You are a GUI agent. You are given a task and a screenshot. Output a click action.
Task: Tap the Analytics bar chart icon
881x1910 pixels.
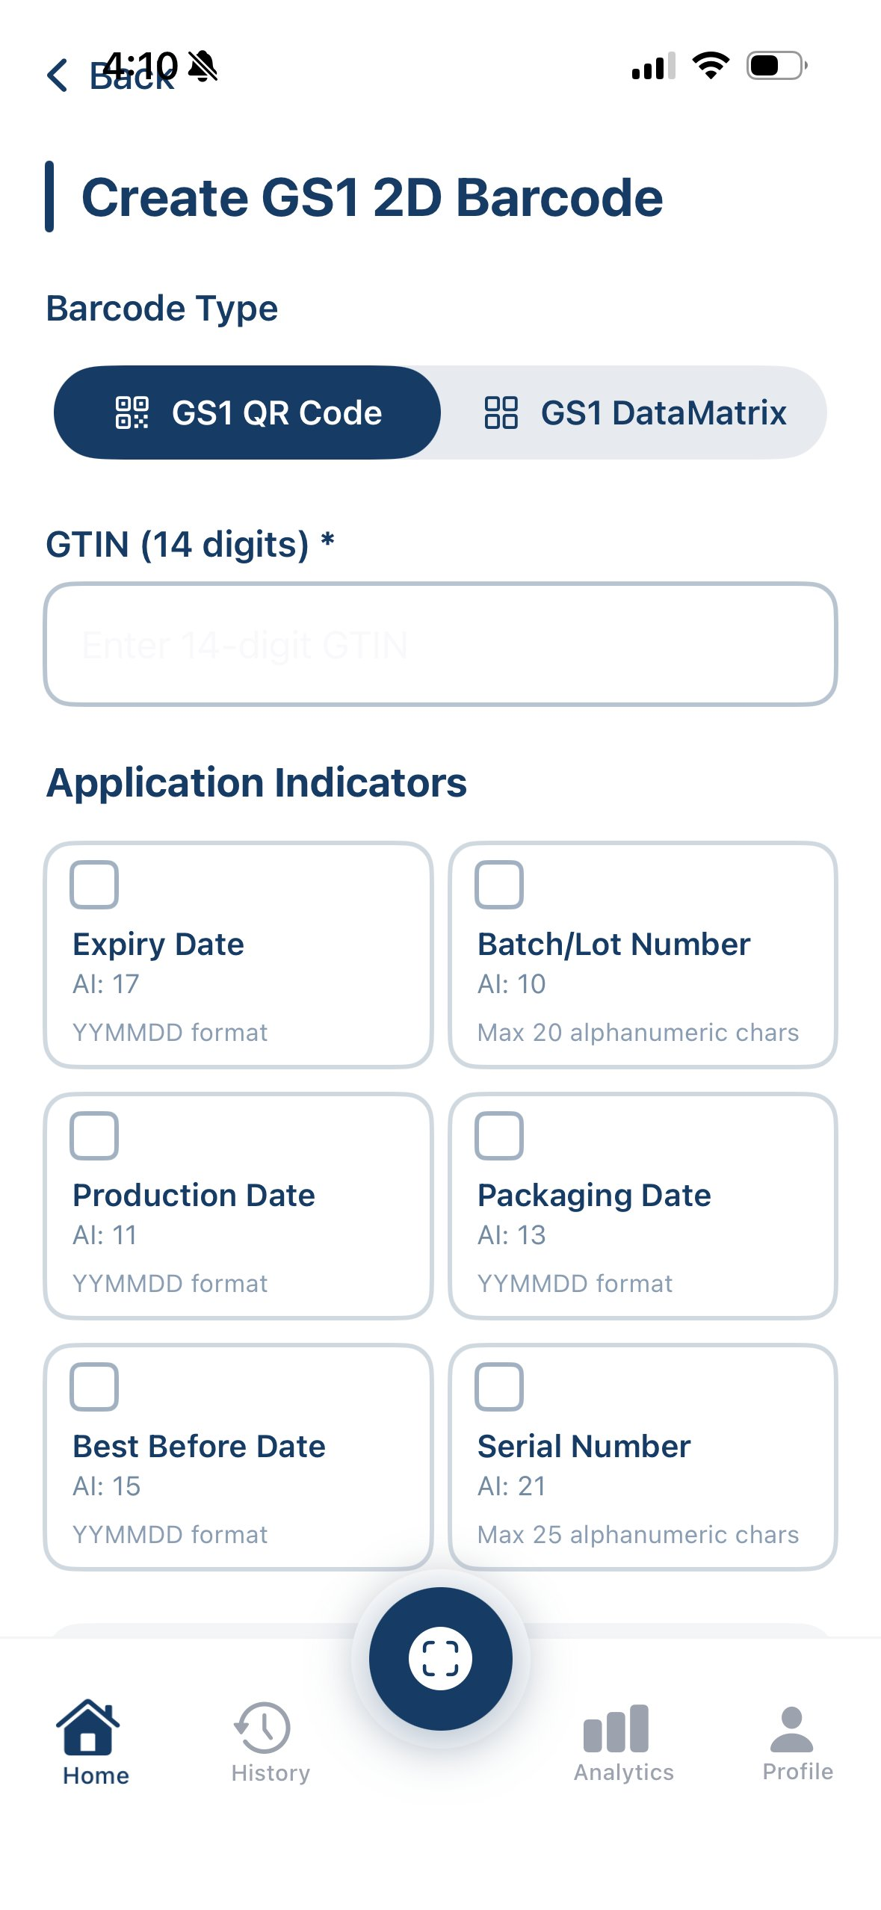(x=616, y=1728)
